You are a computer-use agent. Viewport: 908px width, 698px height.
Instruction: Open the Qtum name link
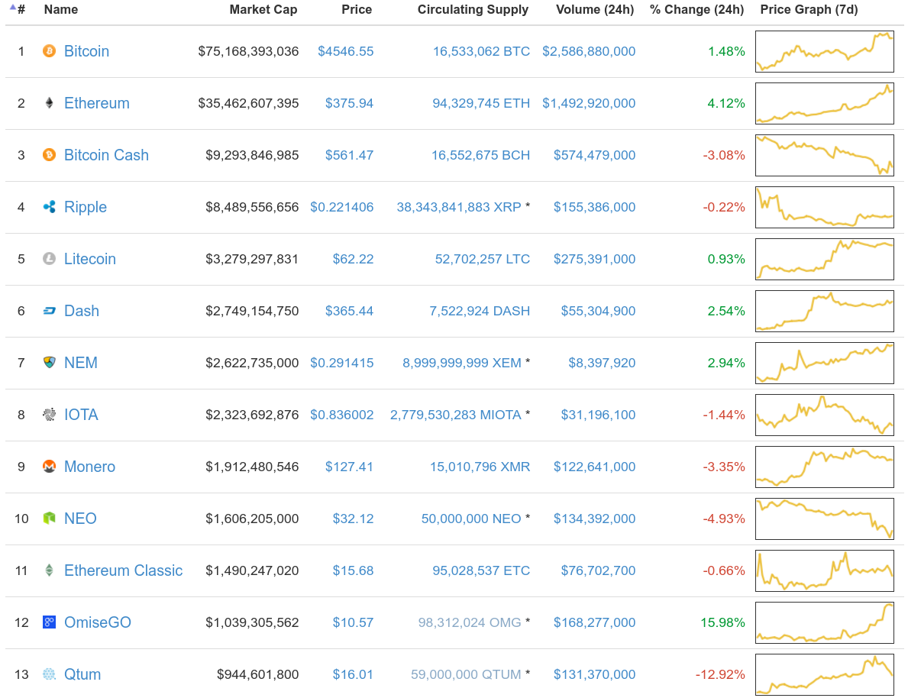coord(82,674)
